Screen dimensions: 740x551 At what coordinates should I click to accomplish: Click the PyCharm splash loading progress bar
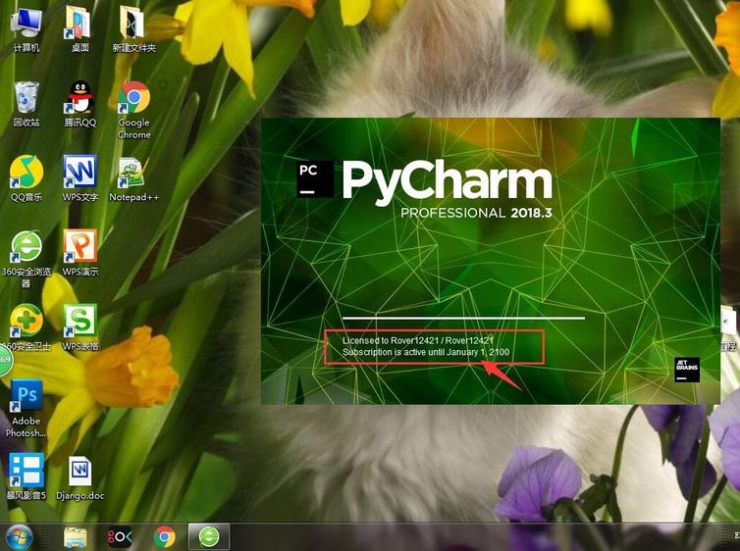tap(463, 319)
